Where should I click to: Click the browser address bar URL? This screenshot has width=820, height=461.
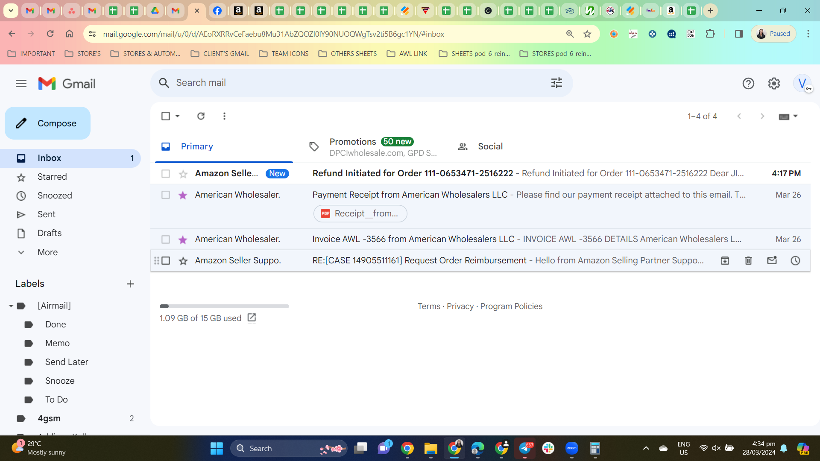click(273, 34)
